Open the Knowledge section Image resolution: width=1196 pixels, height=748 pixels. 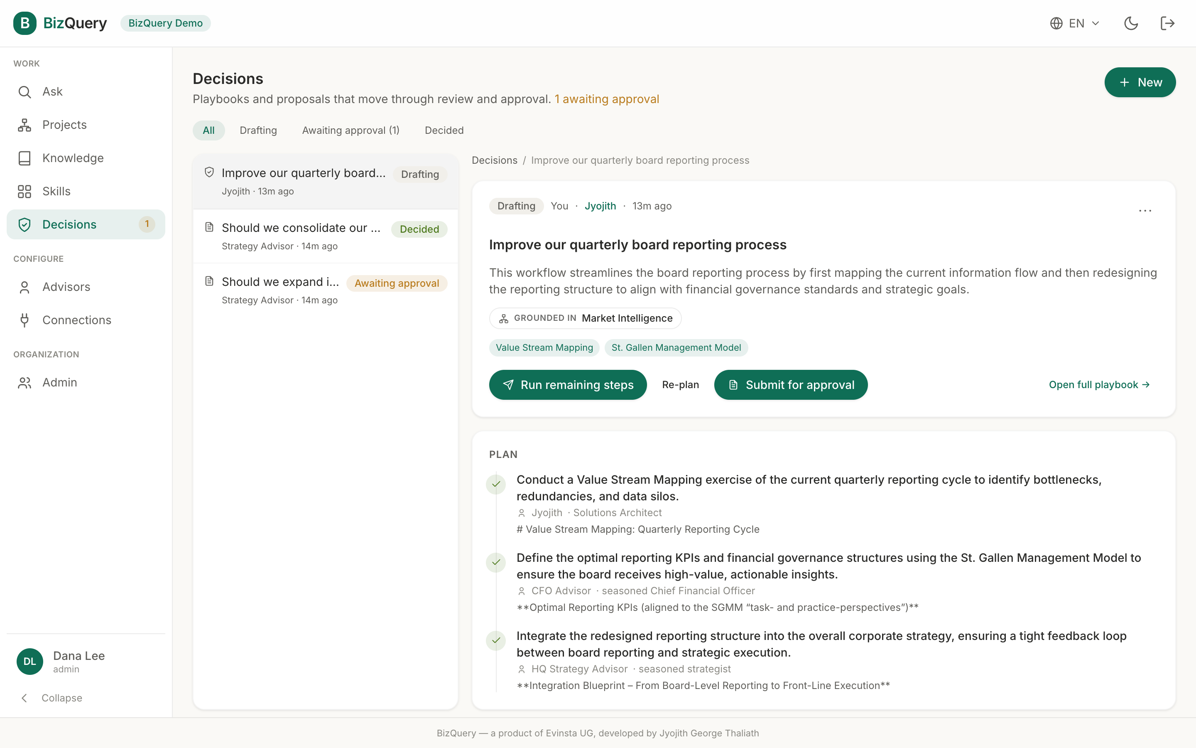click(86, 158)
